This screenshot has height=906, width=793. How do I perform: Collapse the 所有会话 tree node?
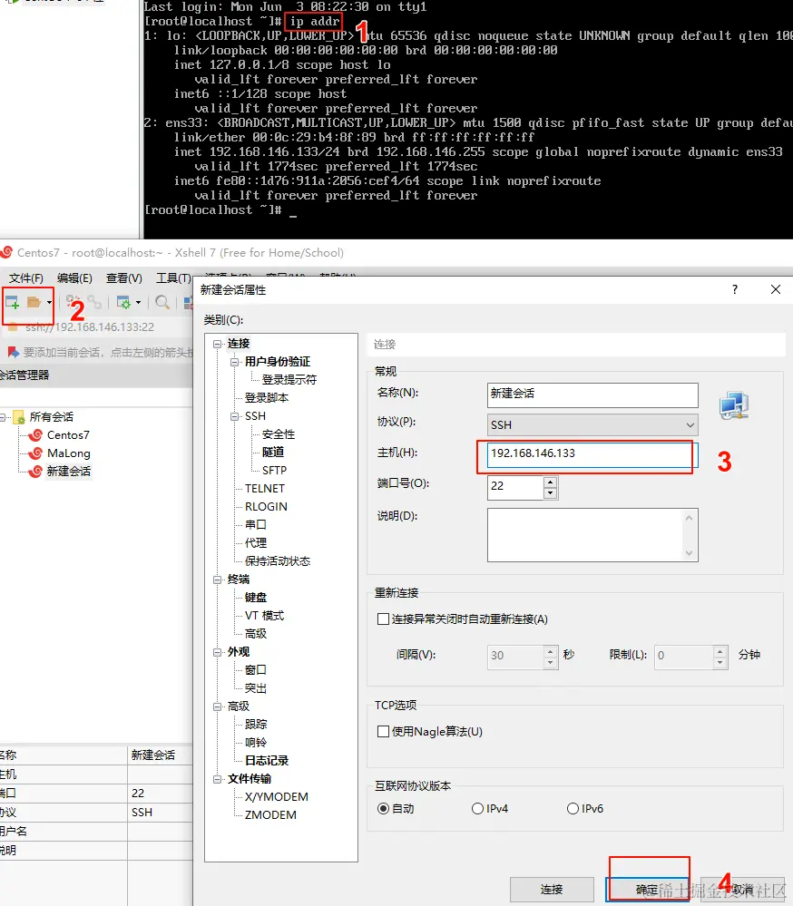click(x=4, y=416)
